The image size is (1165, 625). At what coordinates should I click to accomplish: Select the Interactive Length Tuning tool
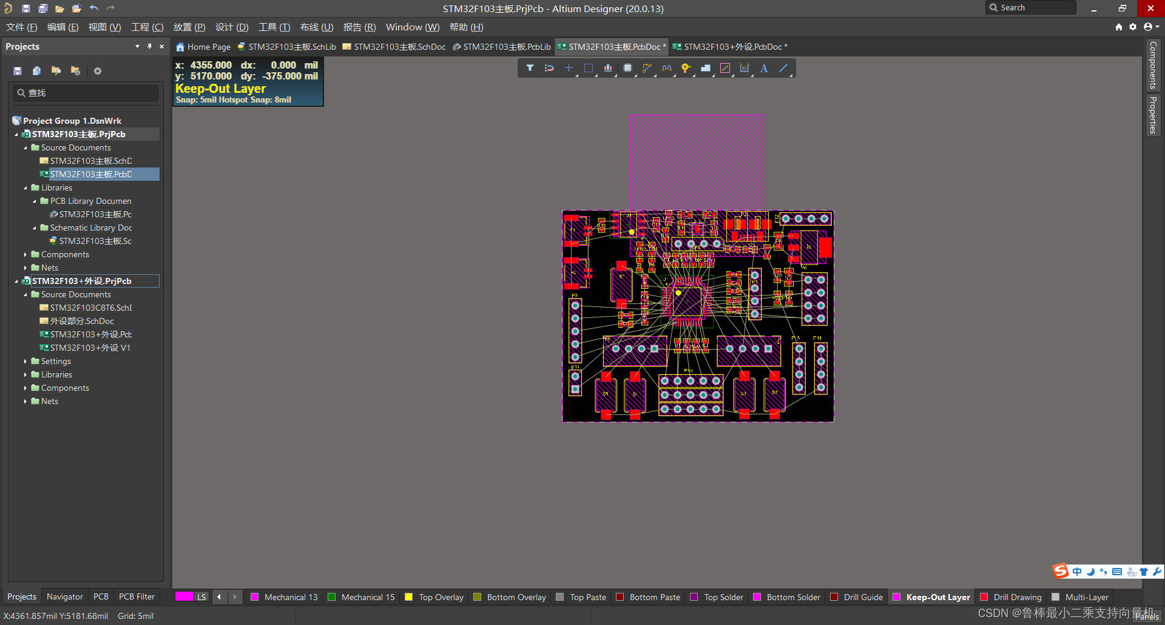point(666,68)
